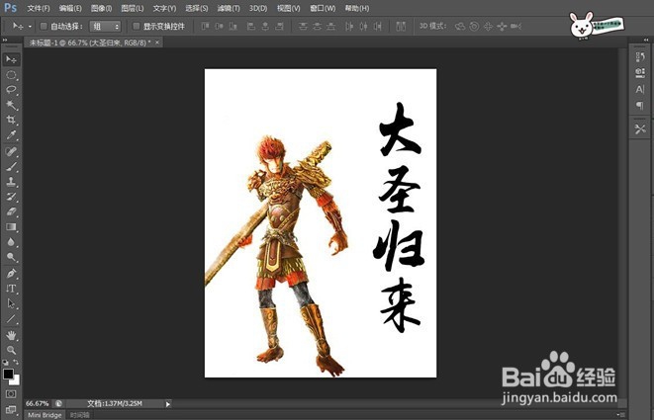Screen dimensions: 654x420
Task: Expand the status bar info arrow
Action: 167,404
